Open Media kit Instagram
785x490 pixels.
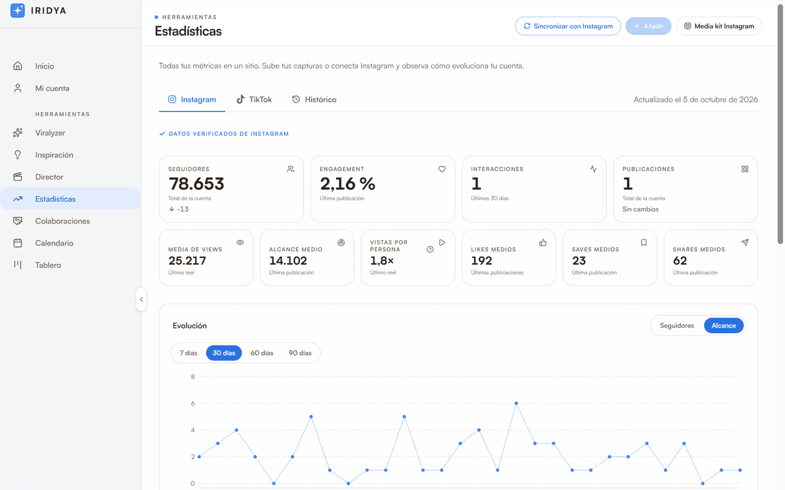click(719, 26)
